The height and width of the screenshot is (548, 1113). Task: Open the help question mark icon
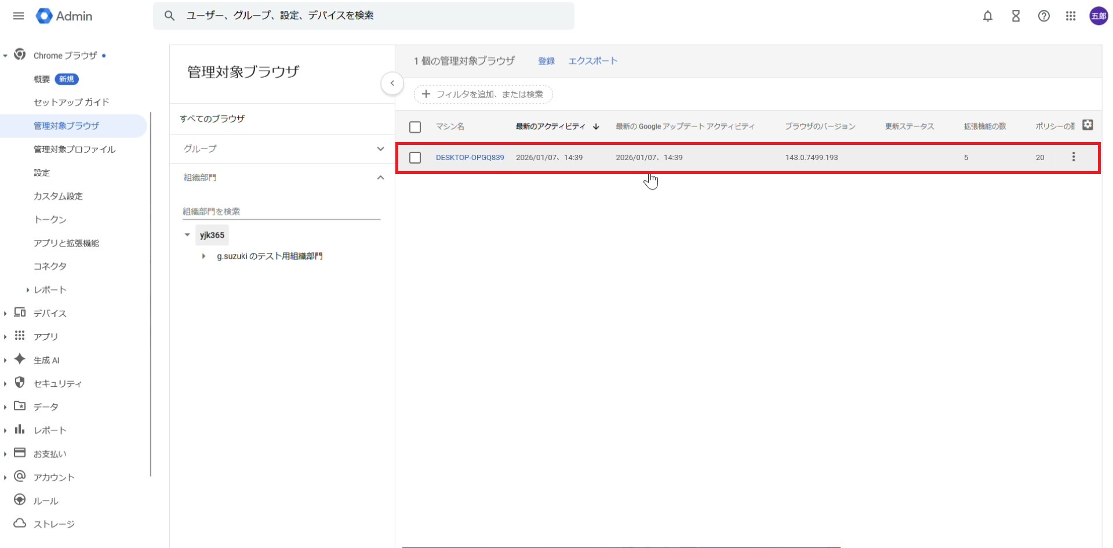pos(1043,16)
